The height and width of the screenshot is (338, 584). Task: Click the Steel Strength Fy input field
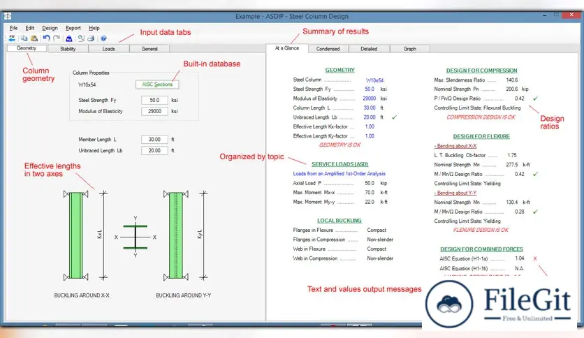tap(154, 100)
